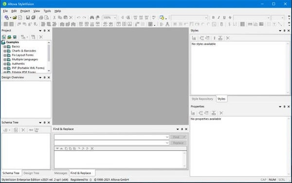The image size is (292, 183).
Task: Pin the Styles panel with pushpin icon
Action: 284,31
